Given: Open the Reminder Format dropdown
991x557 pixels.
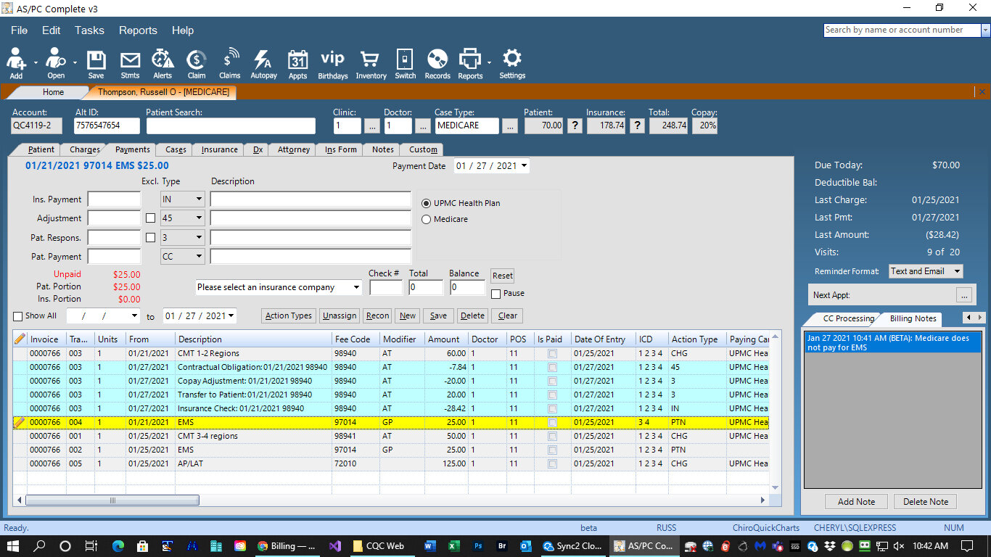Looking at the screenshot, I should click(957, 271).
